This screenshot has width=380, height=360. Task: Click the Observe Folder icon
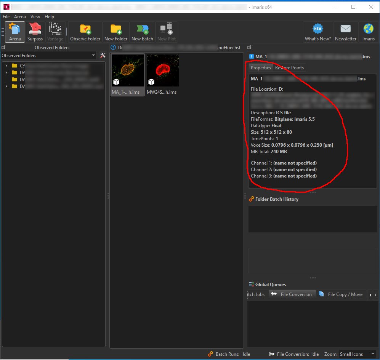tap(85, 32)
